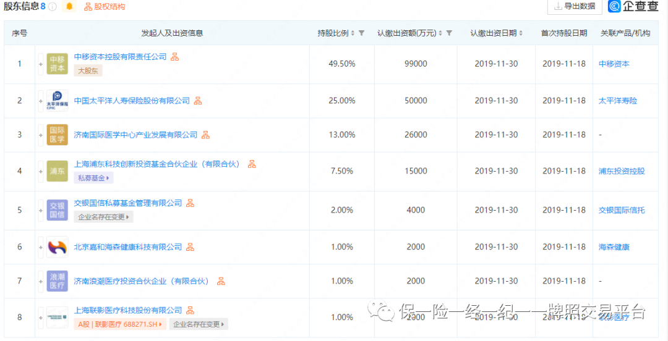Expand row 5 交银国信 plus toggle
This screenshot has width=668, height=341.
pyautogui.click(x=41, y=210)
